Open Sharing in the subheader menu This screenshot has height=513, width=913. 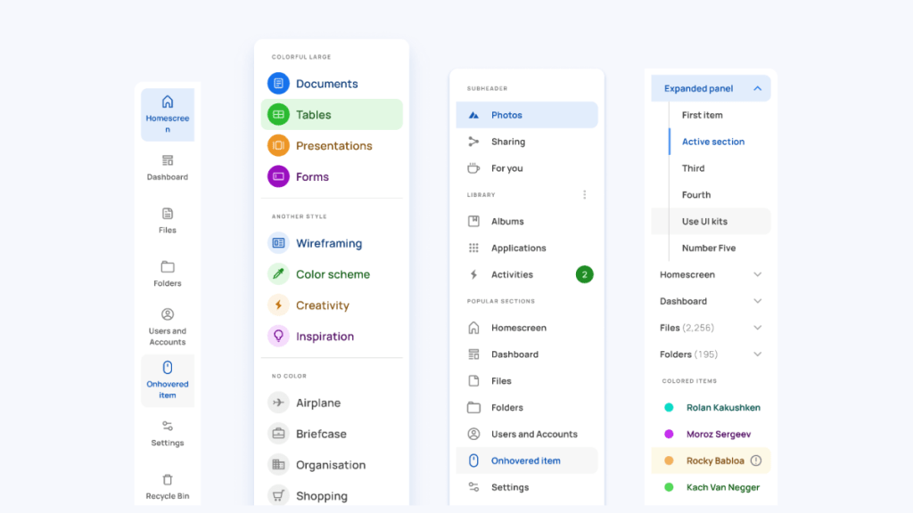[507, 142]
